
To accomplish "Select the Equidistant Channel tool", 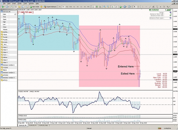I will coord(154,7).
